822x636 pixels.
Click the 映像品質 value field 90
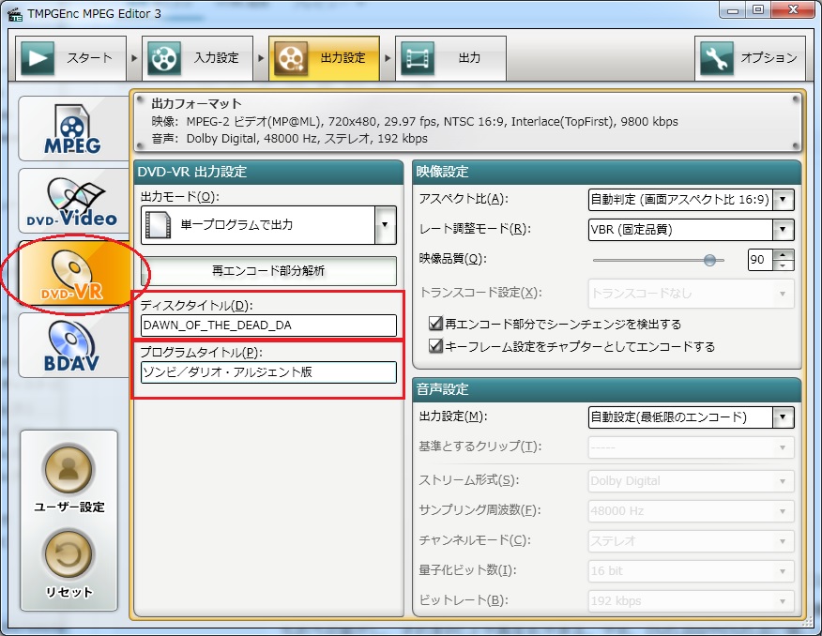pos(761,260)
